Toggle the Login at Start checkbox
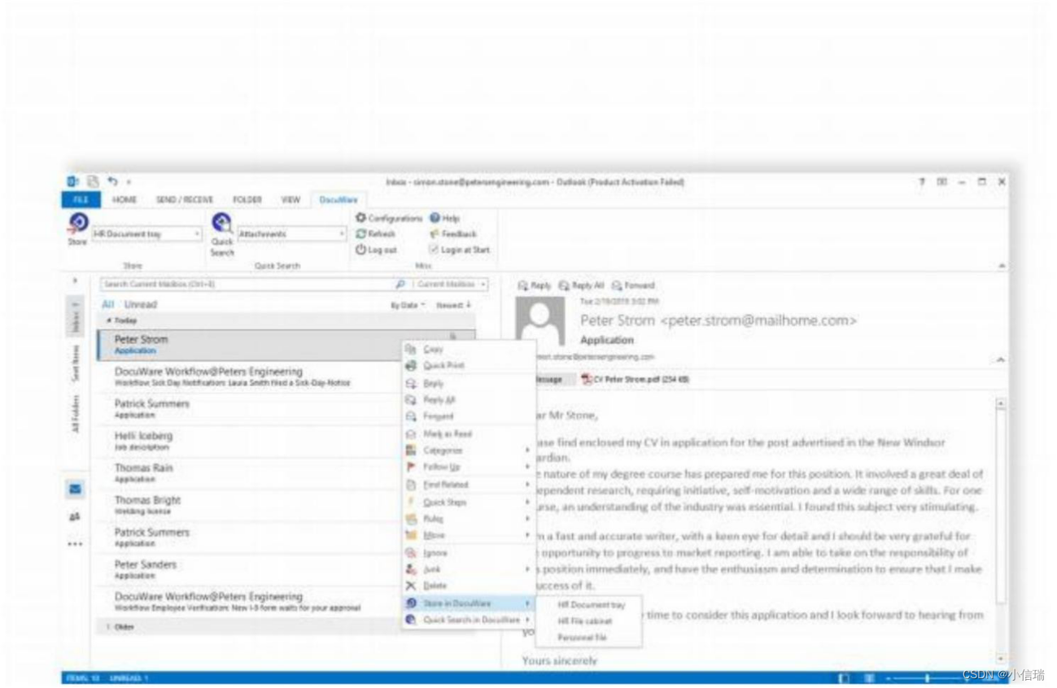 [434, 250]
